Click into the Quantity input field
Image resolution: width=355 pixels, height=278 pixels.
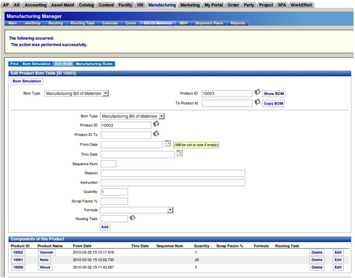click(x=114, y=192)
